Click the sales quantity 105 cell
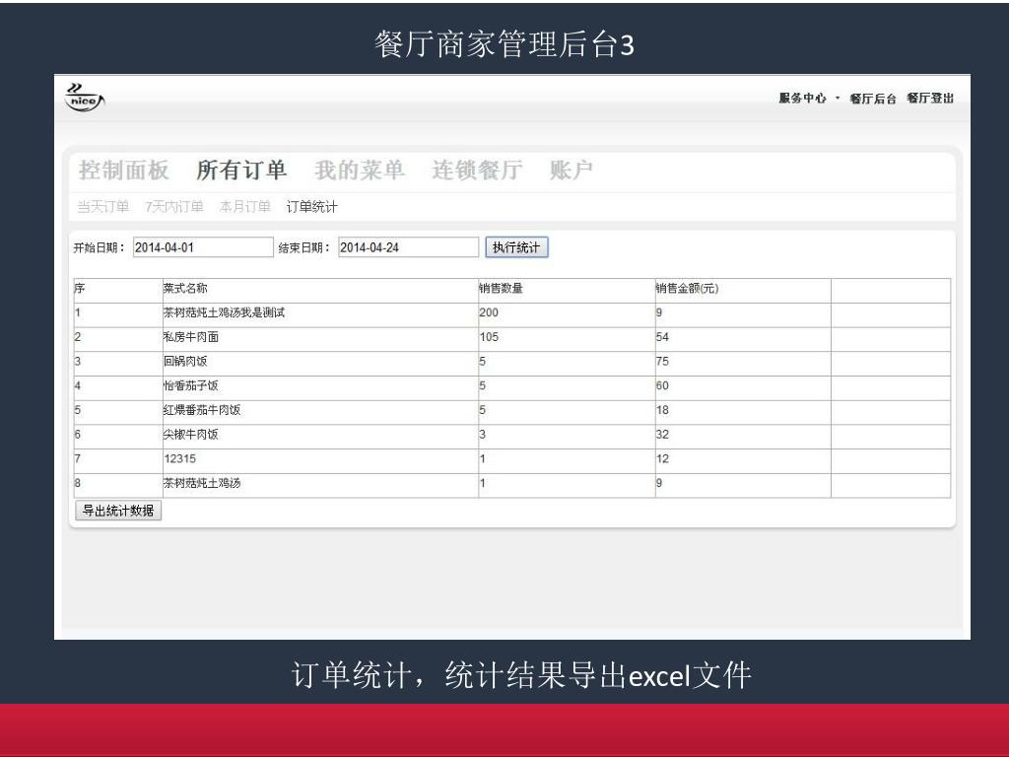Viewport: 1009px width, 757px height. click(x=567, y=339)
